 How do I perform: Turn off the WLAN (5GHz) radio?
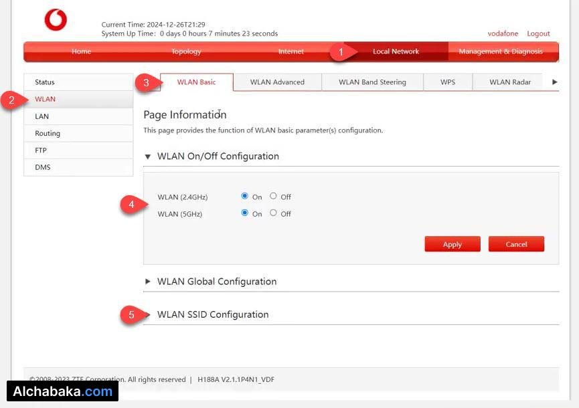[x=273, y=213]
